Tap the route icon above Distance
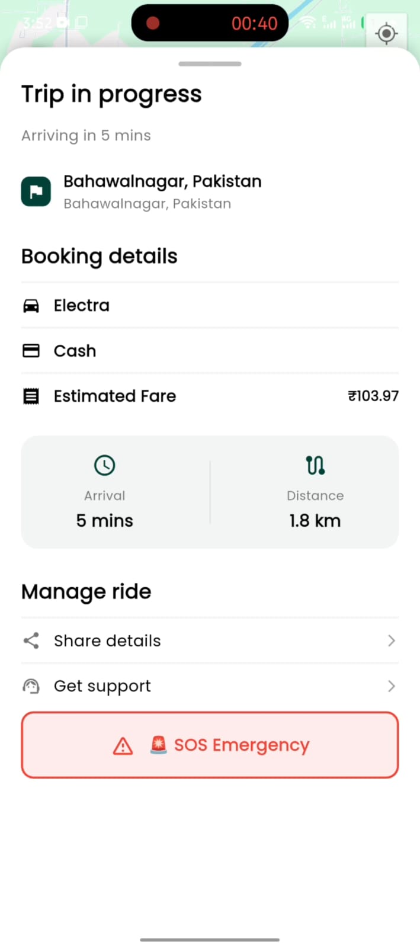 point(315,465)
